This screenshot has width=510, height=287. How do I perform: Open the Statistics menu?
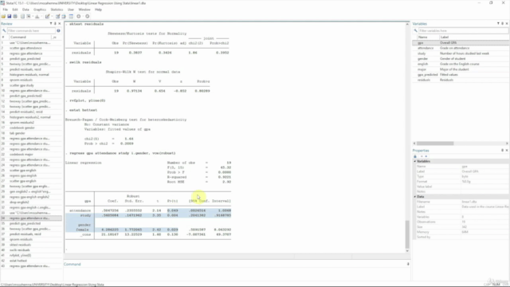click(57, 10)
